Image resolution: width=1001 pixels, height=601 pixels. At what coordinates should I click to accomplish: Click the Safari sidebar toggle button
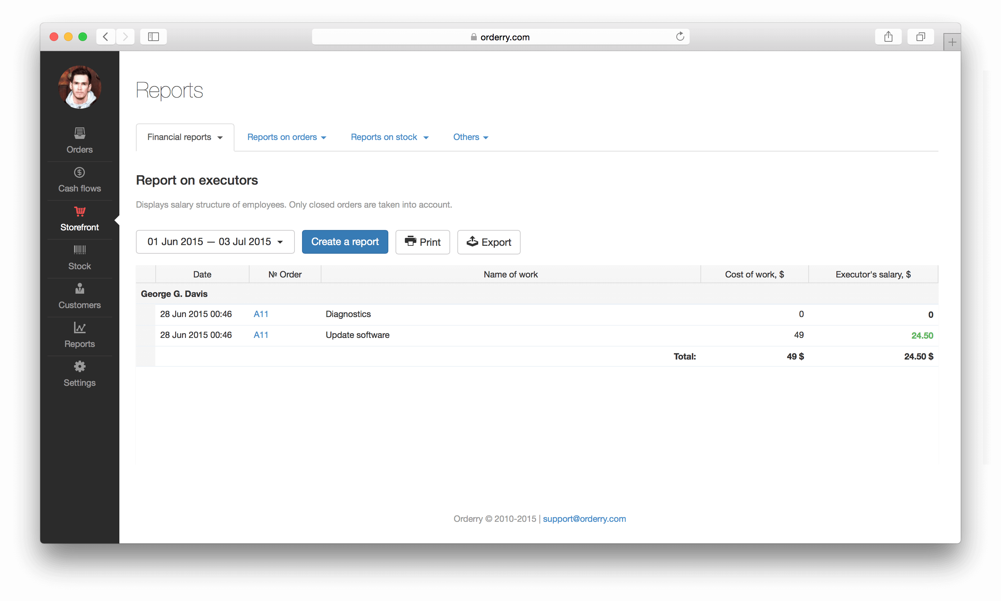[x=153, y=36]
